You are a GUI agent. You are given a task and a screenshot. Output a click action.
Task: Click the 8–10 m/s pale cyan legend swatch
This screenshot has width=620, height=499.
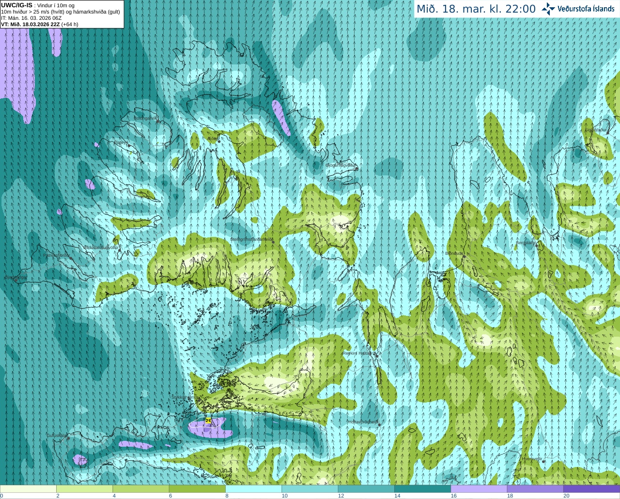(253, 489)
